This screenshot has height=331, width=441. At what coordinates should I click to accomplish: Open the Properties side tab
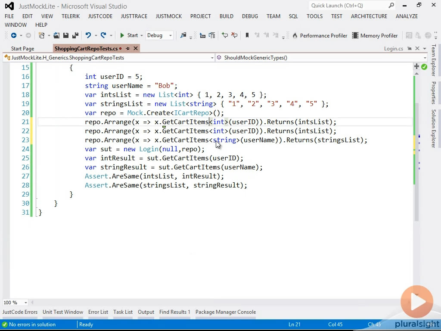pos(434,93)
